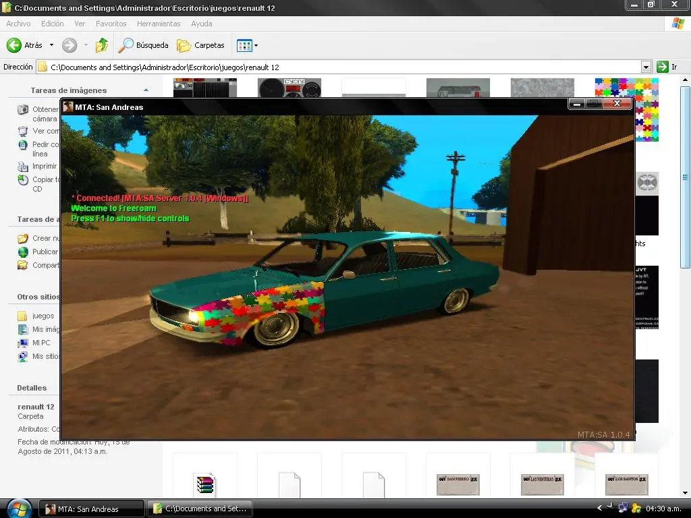This screenshot has width=691, height=518.
Task: Click the Publicar globe icon
Action: pyautogui.click(x=23, y=252)
